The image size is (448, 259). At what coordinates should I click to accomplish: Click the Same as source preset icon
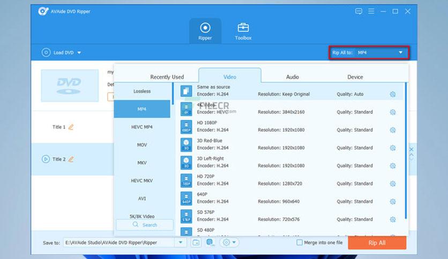pos(186,92)
